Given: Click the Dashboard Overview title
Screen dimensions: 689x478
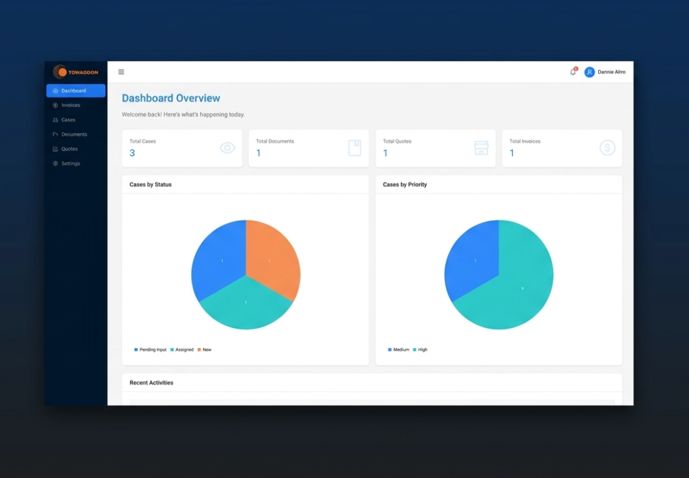Looking at the screenshot, I should pos(171,98).
